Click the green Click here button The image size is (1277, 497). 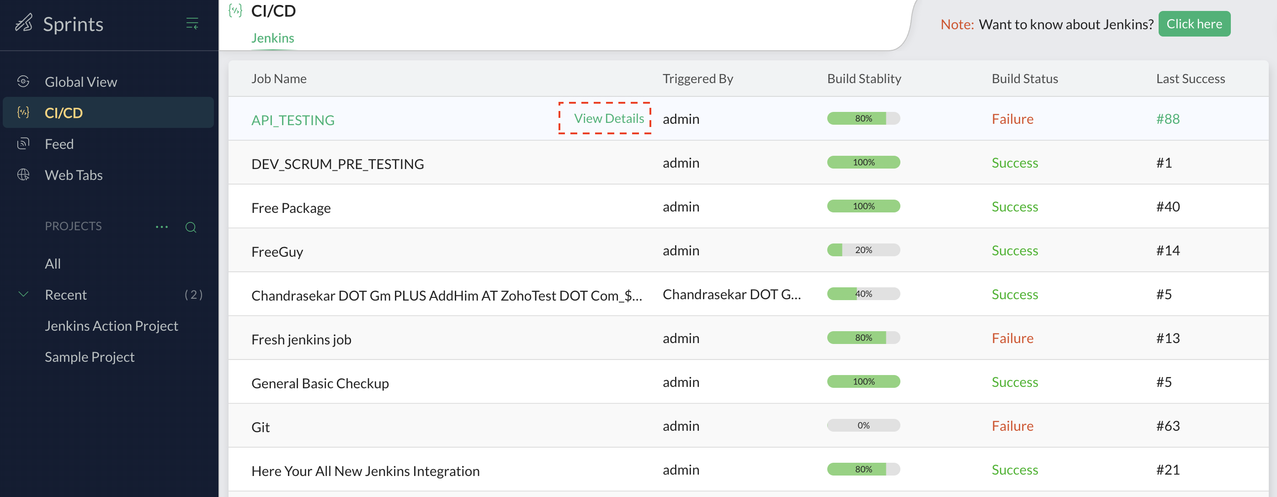[1194, 24]
